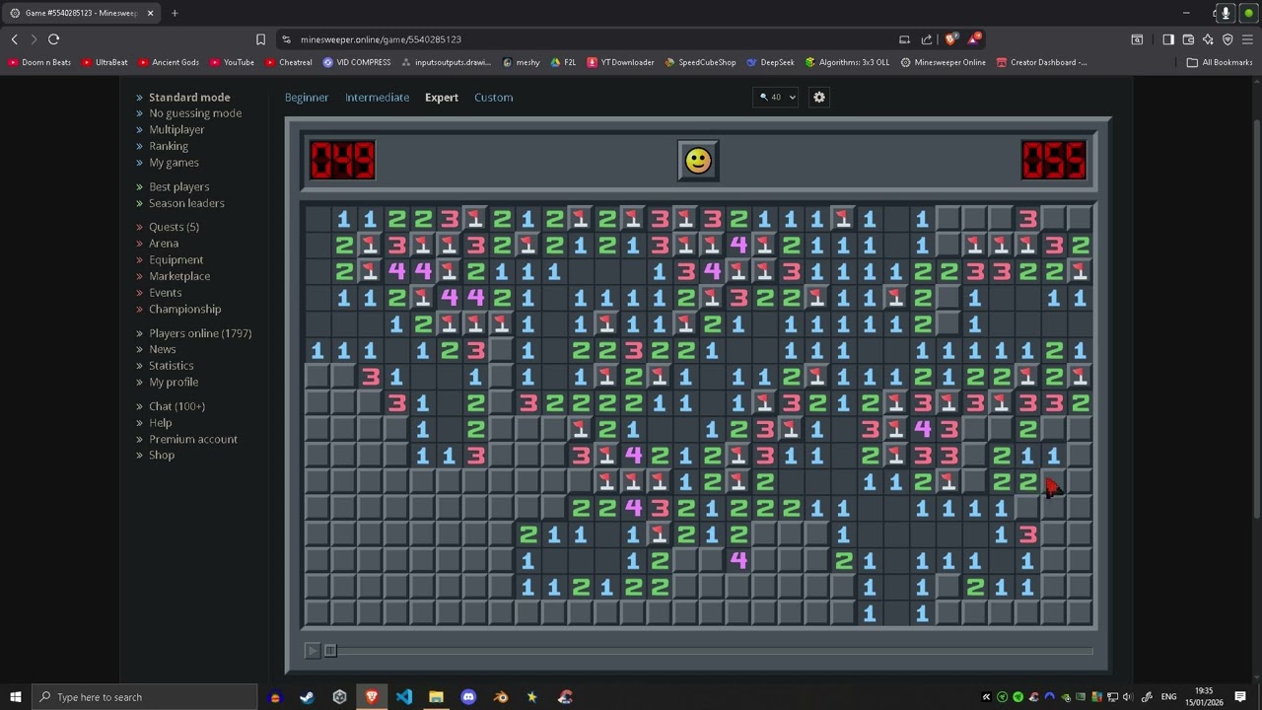Open Creator Dashboard bookmark
This screenshot has width=1262, height=710.
pos(1041,62)
